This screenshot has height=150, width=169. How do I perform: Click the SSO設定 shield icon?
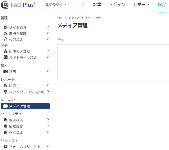point(5,133)
